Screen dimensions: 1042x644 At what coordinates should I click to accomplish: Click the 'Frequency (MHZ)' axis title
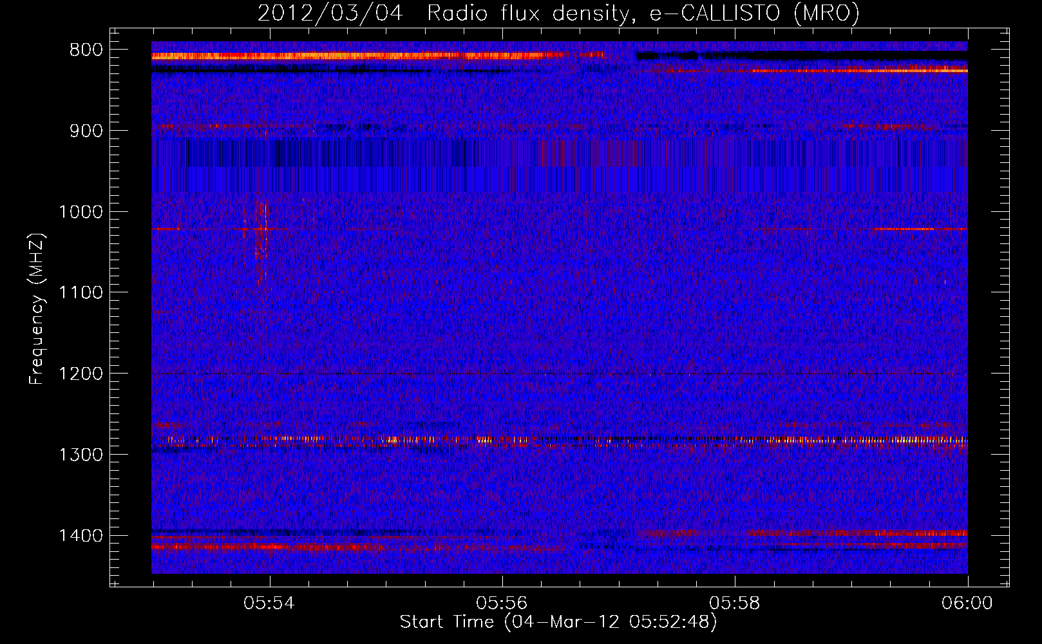tap(37, 309)
